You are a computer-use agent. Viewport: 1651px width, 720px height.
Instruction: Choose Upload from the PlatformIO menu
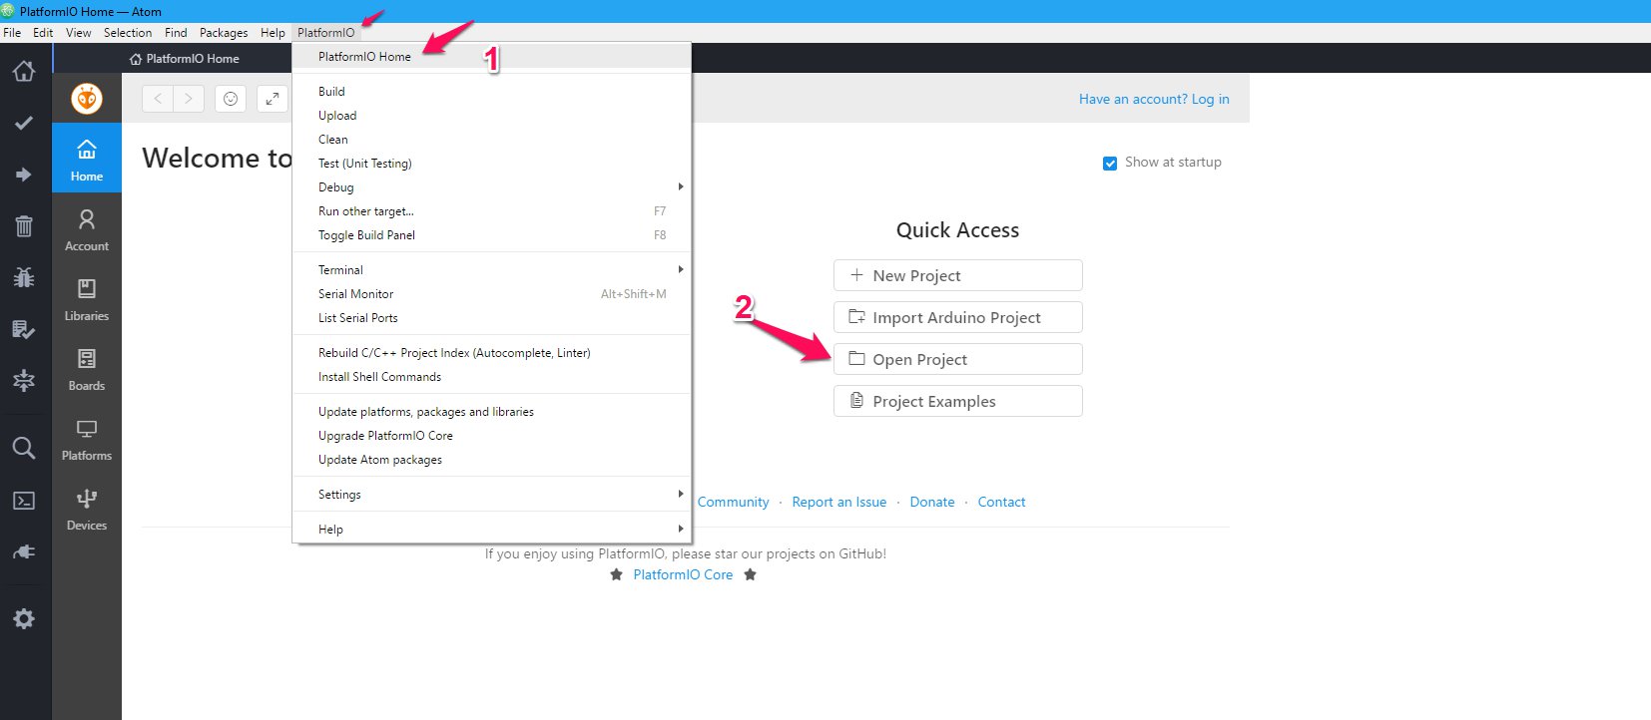(x=491, y=116)
